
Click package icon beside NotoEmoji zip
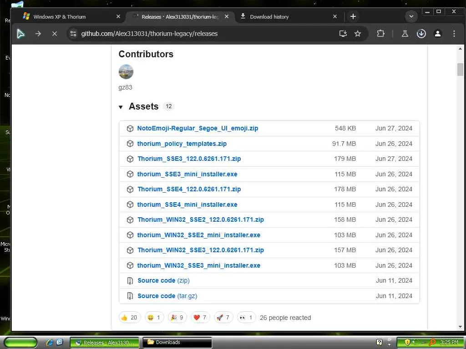coord(130,129)
